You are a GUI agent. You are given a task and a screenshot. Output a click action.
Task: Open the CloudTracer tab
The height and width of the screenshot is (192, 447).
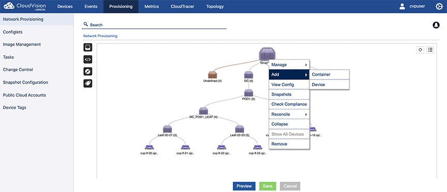click(183, 7)
